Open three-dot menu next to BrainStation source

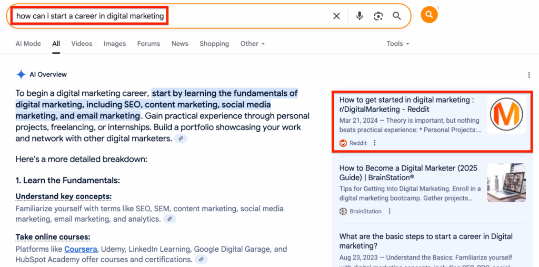(x=390, y=211)
